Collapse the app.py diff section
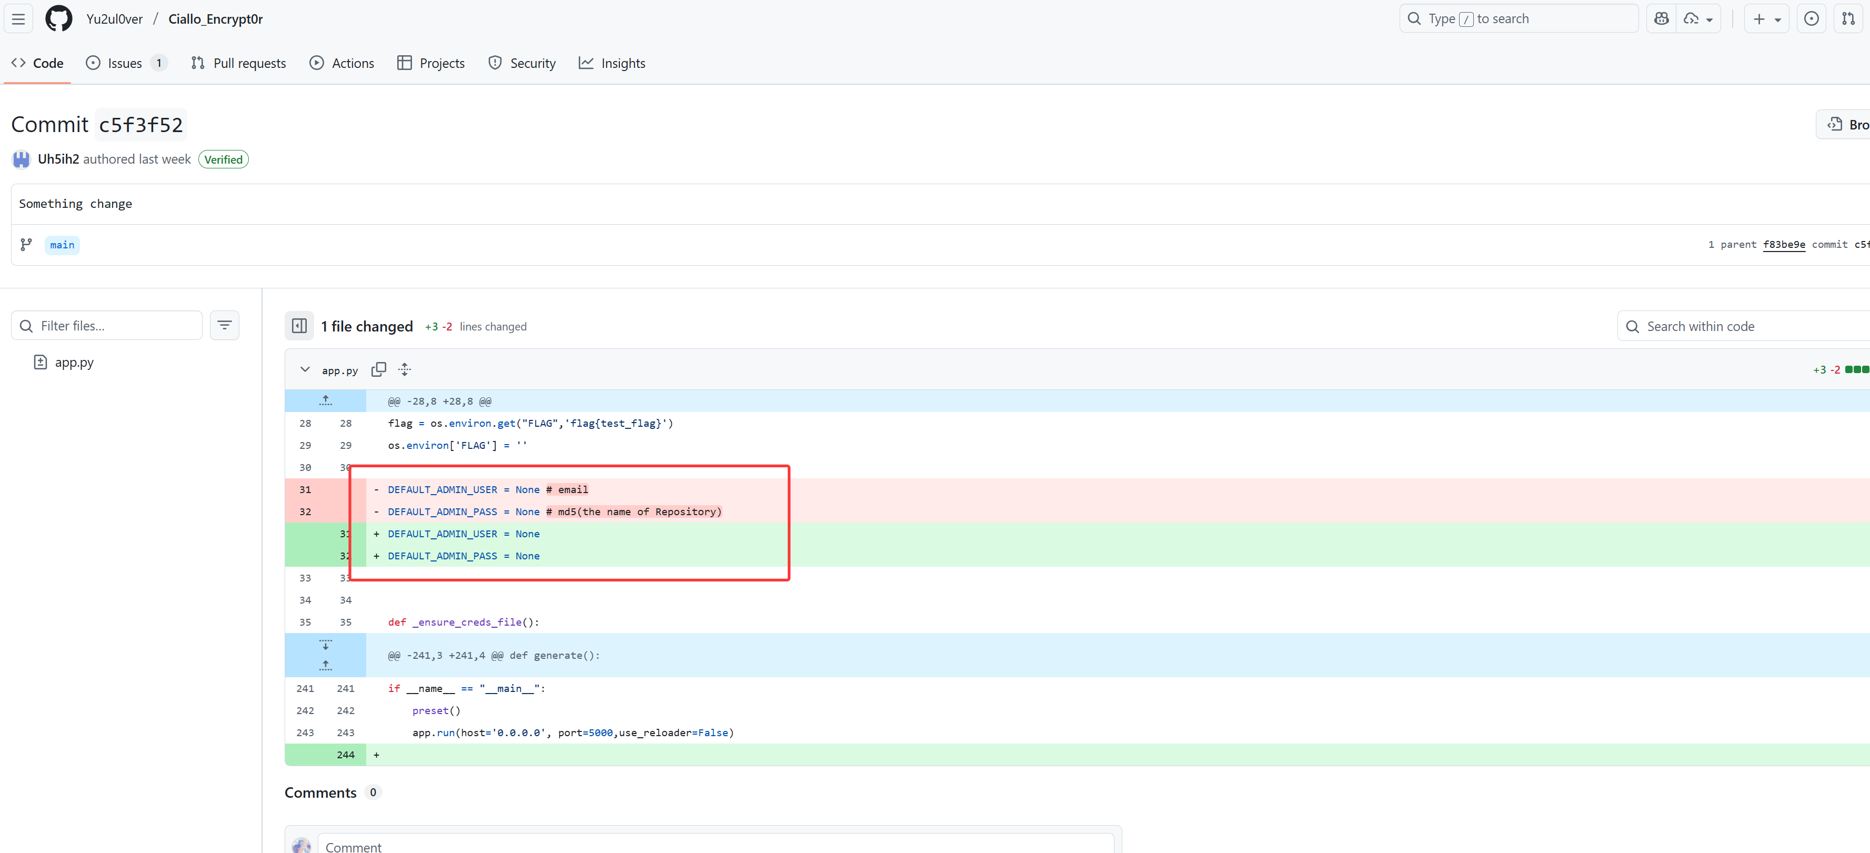 coord(305,369)
